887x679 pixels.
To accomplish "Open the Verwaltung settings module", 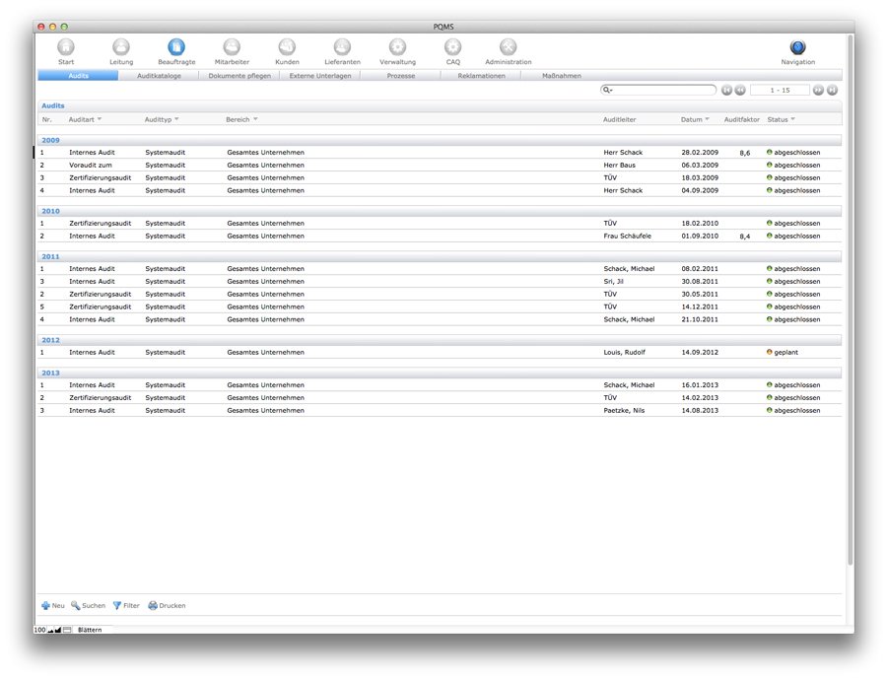I will [x=397, y=46].
